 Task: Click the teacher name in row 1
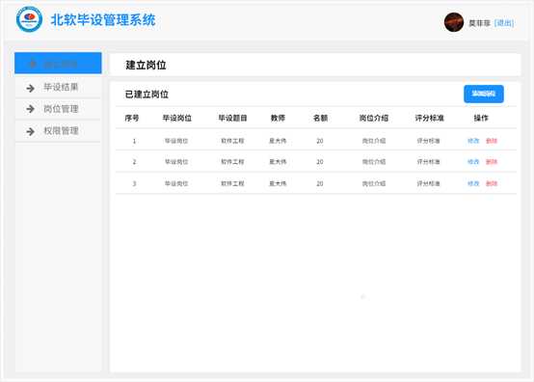click(278, 141)
